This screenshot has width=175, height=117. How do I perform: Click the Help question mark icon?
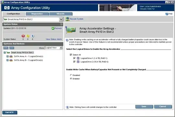click(167, 14)
